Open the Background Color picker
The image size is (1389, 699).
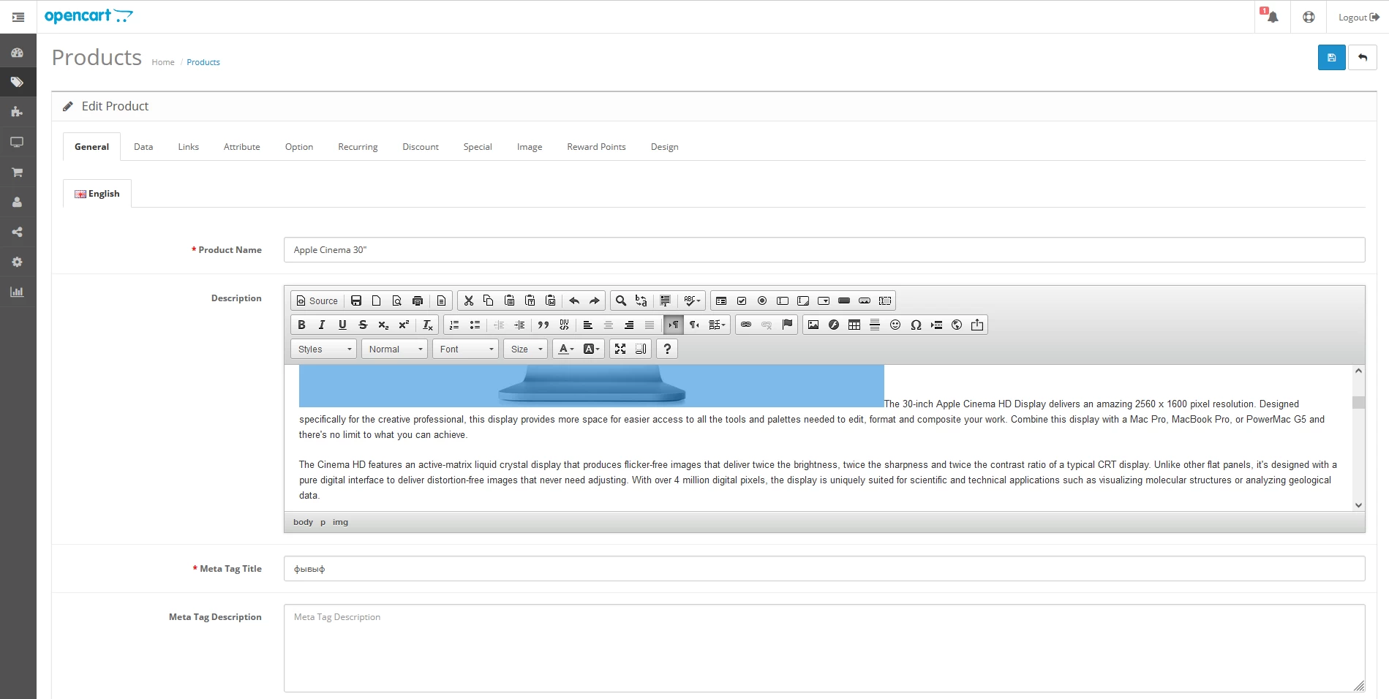tap(591, 349)
